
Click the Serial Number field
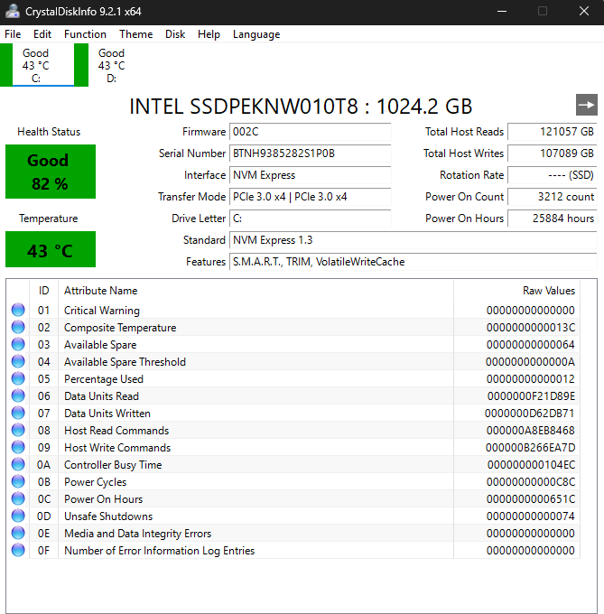pyautogui.click(x=310, y=153)
